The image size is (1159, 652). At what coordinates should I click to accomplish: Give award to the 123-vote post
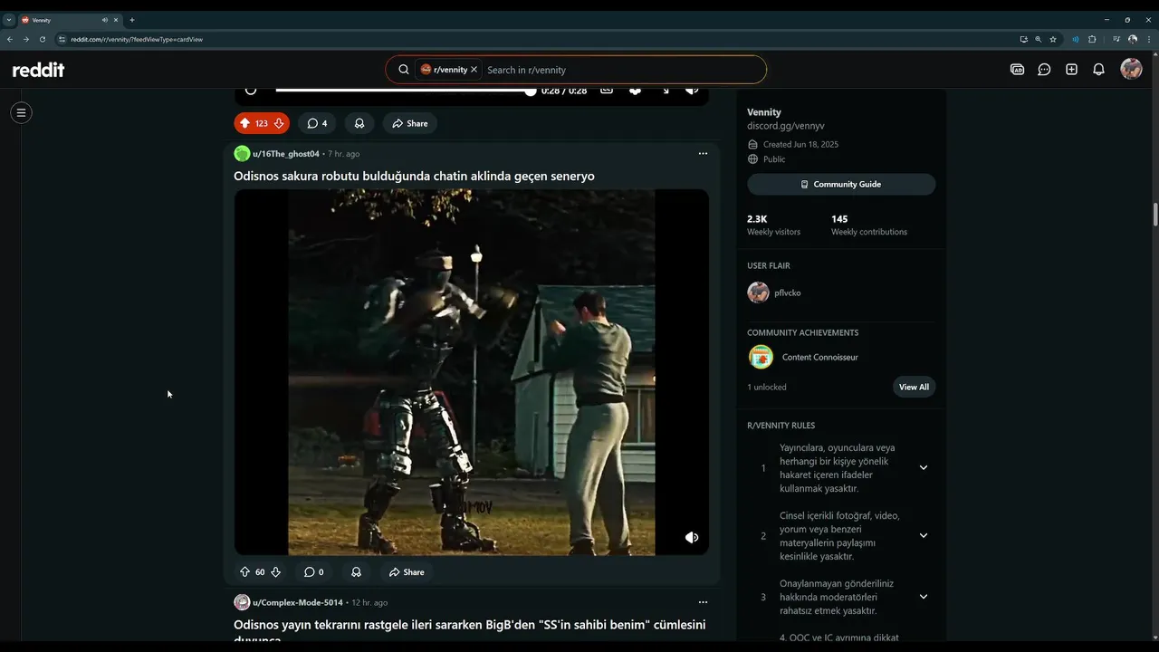(x=359, y=123)
